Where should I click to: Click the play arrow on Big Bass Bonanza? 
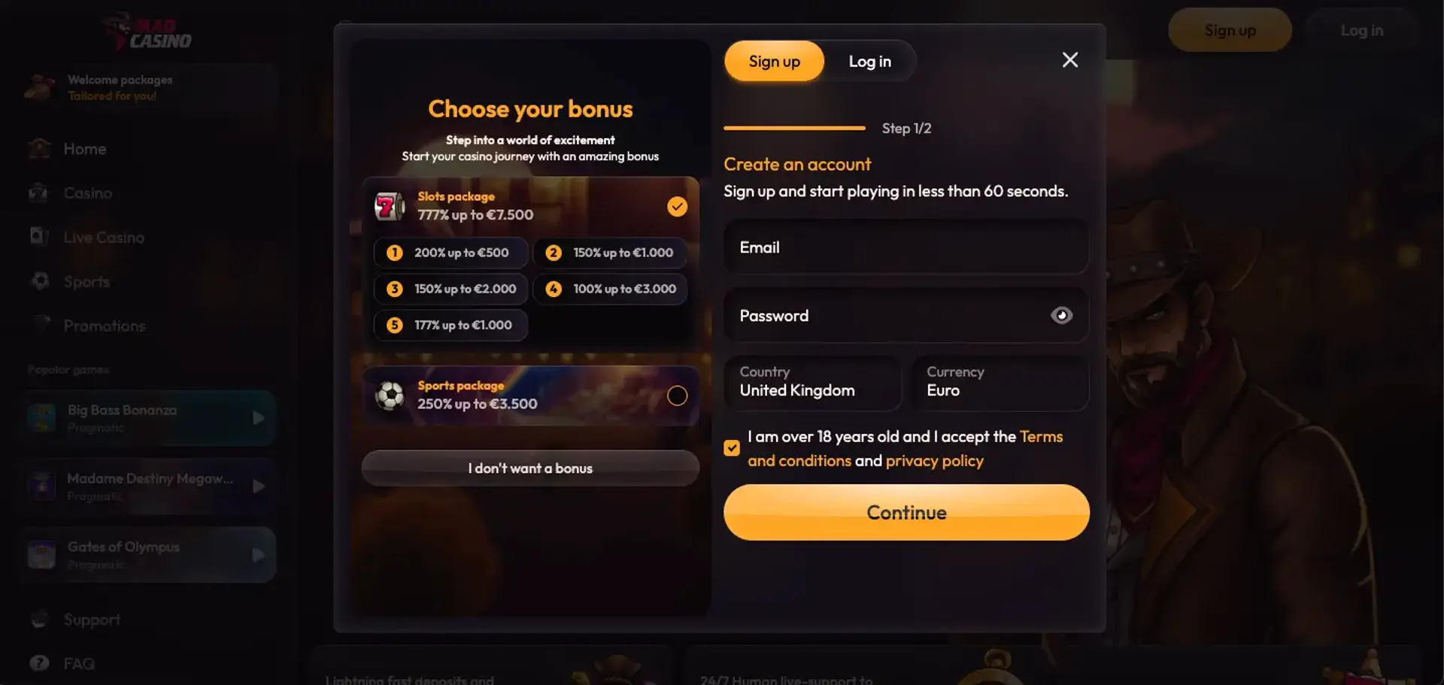(258, 418)
